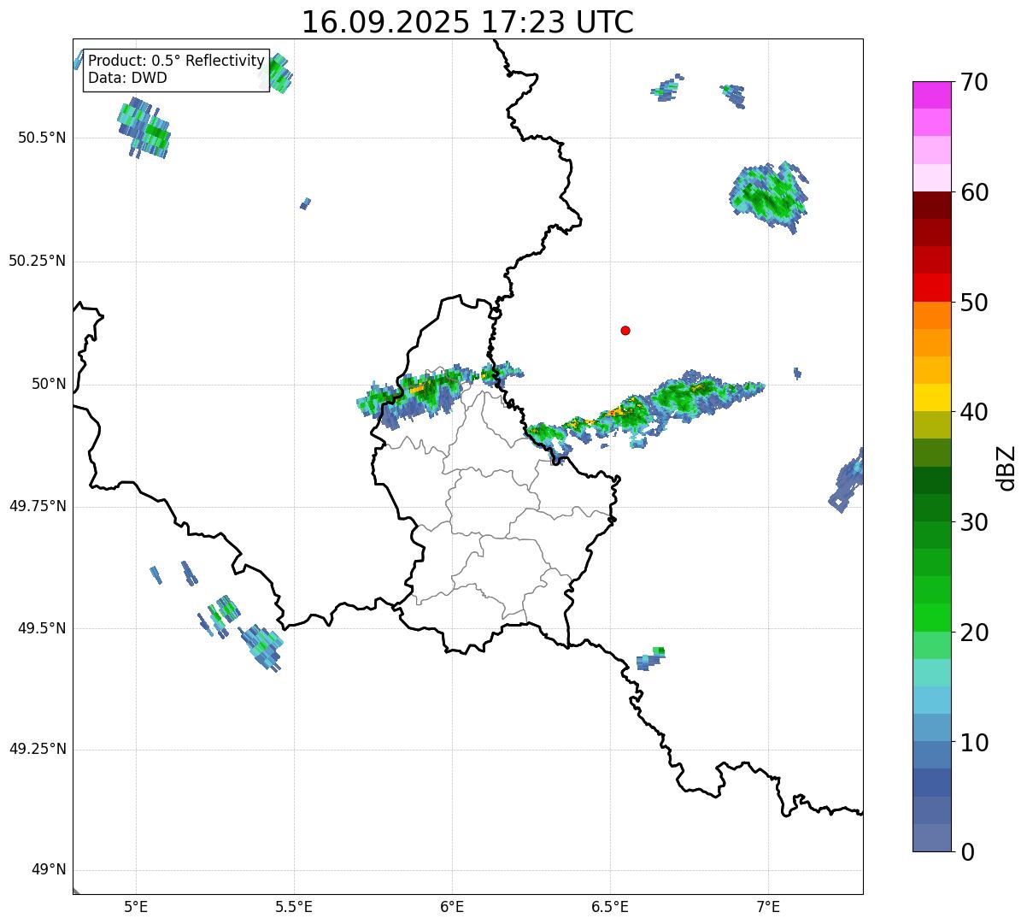
Task: Click the yellow 40 dBZ colorbar swatch
Action: 932,397
